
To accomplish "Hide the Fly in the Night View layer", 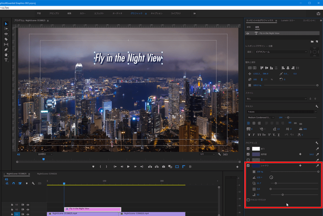I will click(x=248, y=33).
